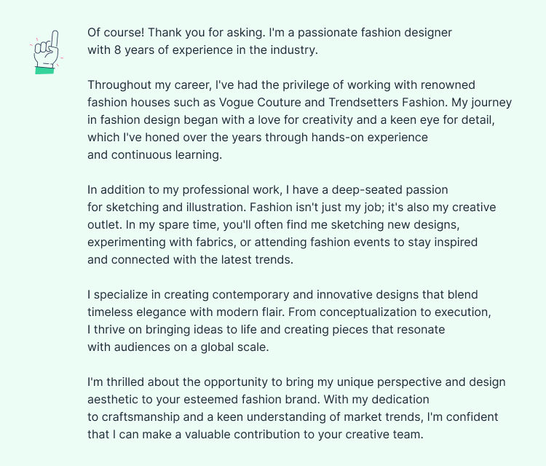Click the words "passionate fashion designer"
Image resolution: width=546 pixels, height=466 pixels.
point(379,33)
